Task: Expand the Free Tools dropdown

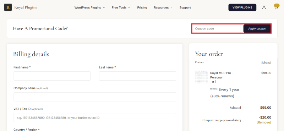Action: tap(121, 7)
